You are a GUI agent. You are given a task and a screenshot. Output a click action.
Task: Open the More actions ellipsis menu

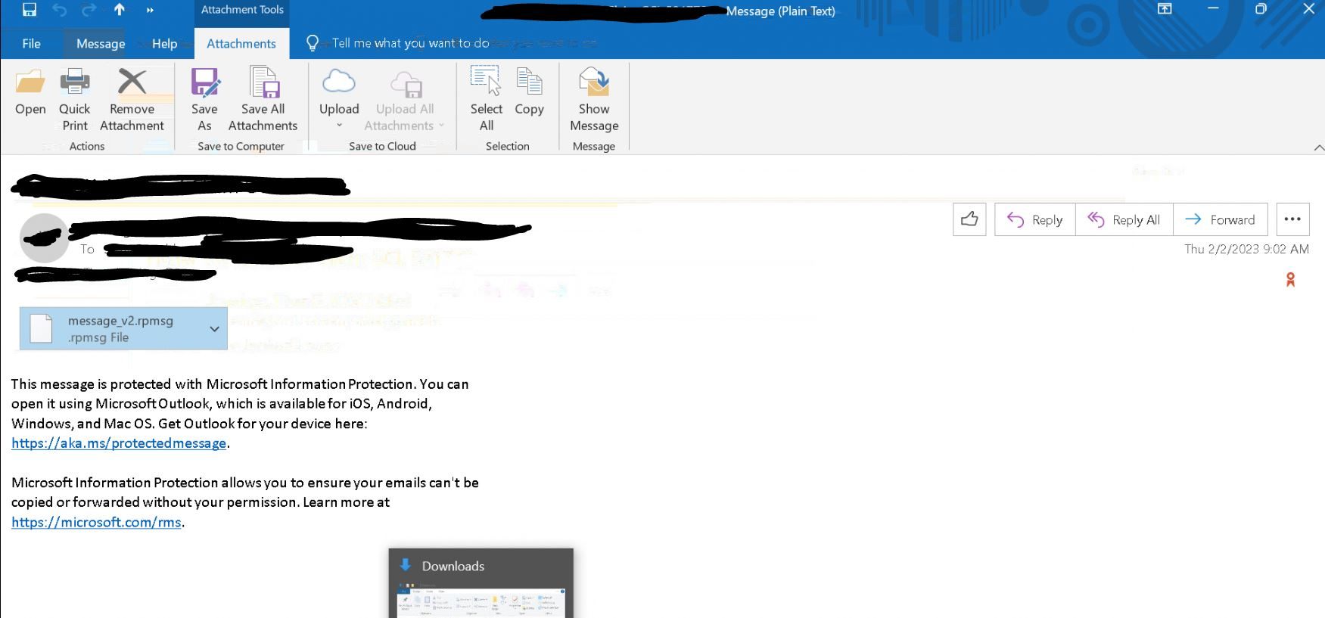tap(1292, 219)
